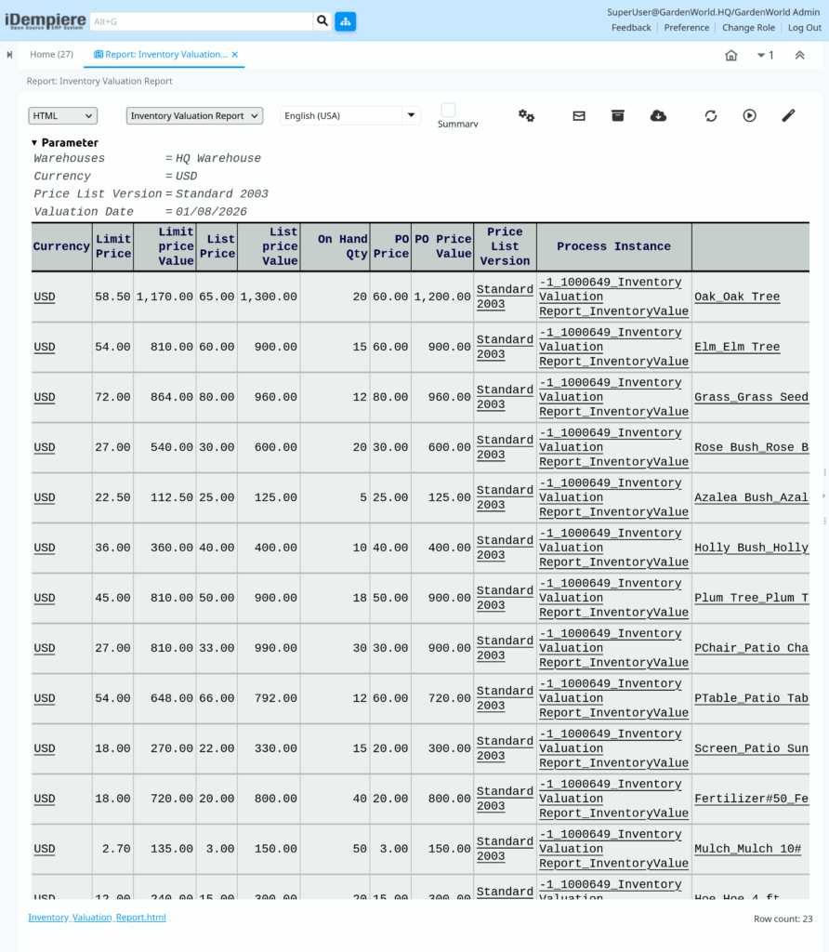Expand left side panel arrow icon
This screenshot has height=952, width=829.
click(9, 55)
